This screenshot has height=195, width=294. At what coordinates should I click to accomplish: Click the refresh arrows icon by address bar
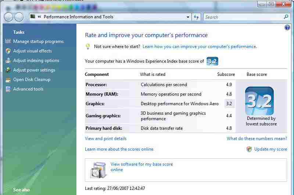(x=196, y=17)
